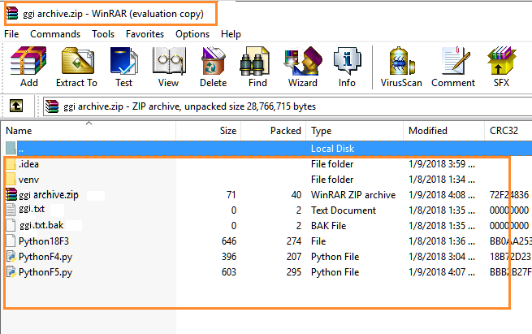Run VirusScan on the archive

tap(401, 67)
